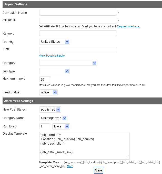
Task: Click the Affiliate ID input field
Action: tap(78, 21)
